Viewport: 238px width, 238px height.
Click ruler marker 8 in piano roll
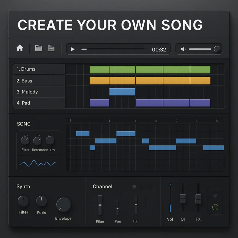click(217, 121)
